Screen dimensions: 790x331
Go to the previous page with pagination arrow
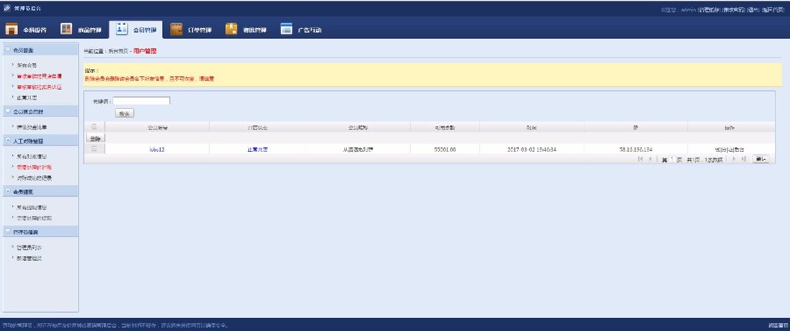tap(650, 159)
